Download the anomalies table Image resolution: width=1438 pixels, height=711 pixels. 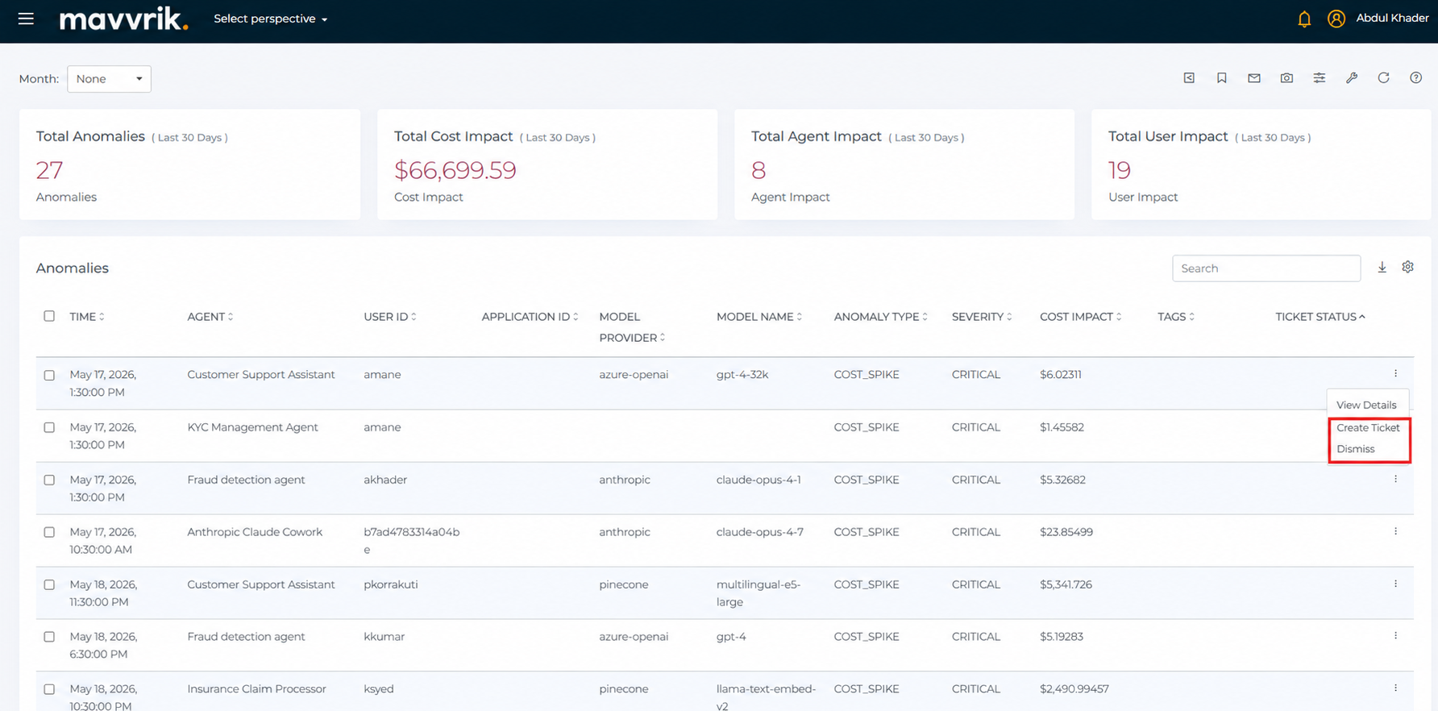(1382, 268)
